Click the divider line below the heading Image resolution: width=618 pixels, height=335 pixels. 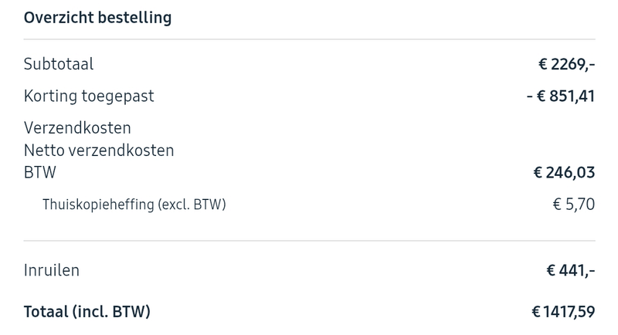point(309,39)
